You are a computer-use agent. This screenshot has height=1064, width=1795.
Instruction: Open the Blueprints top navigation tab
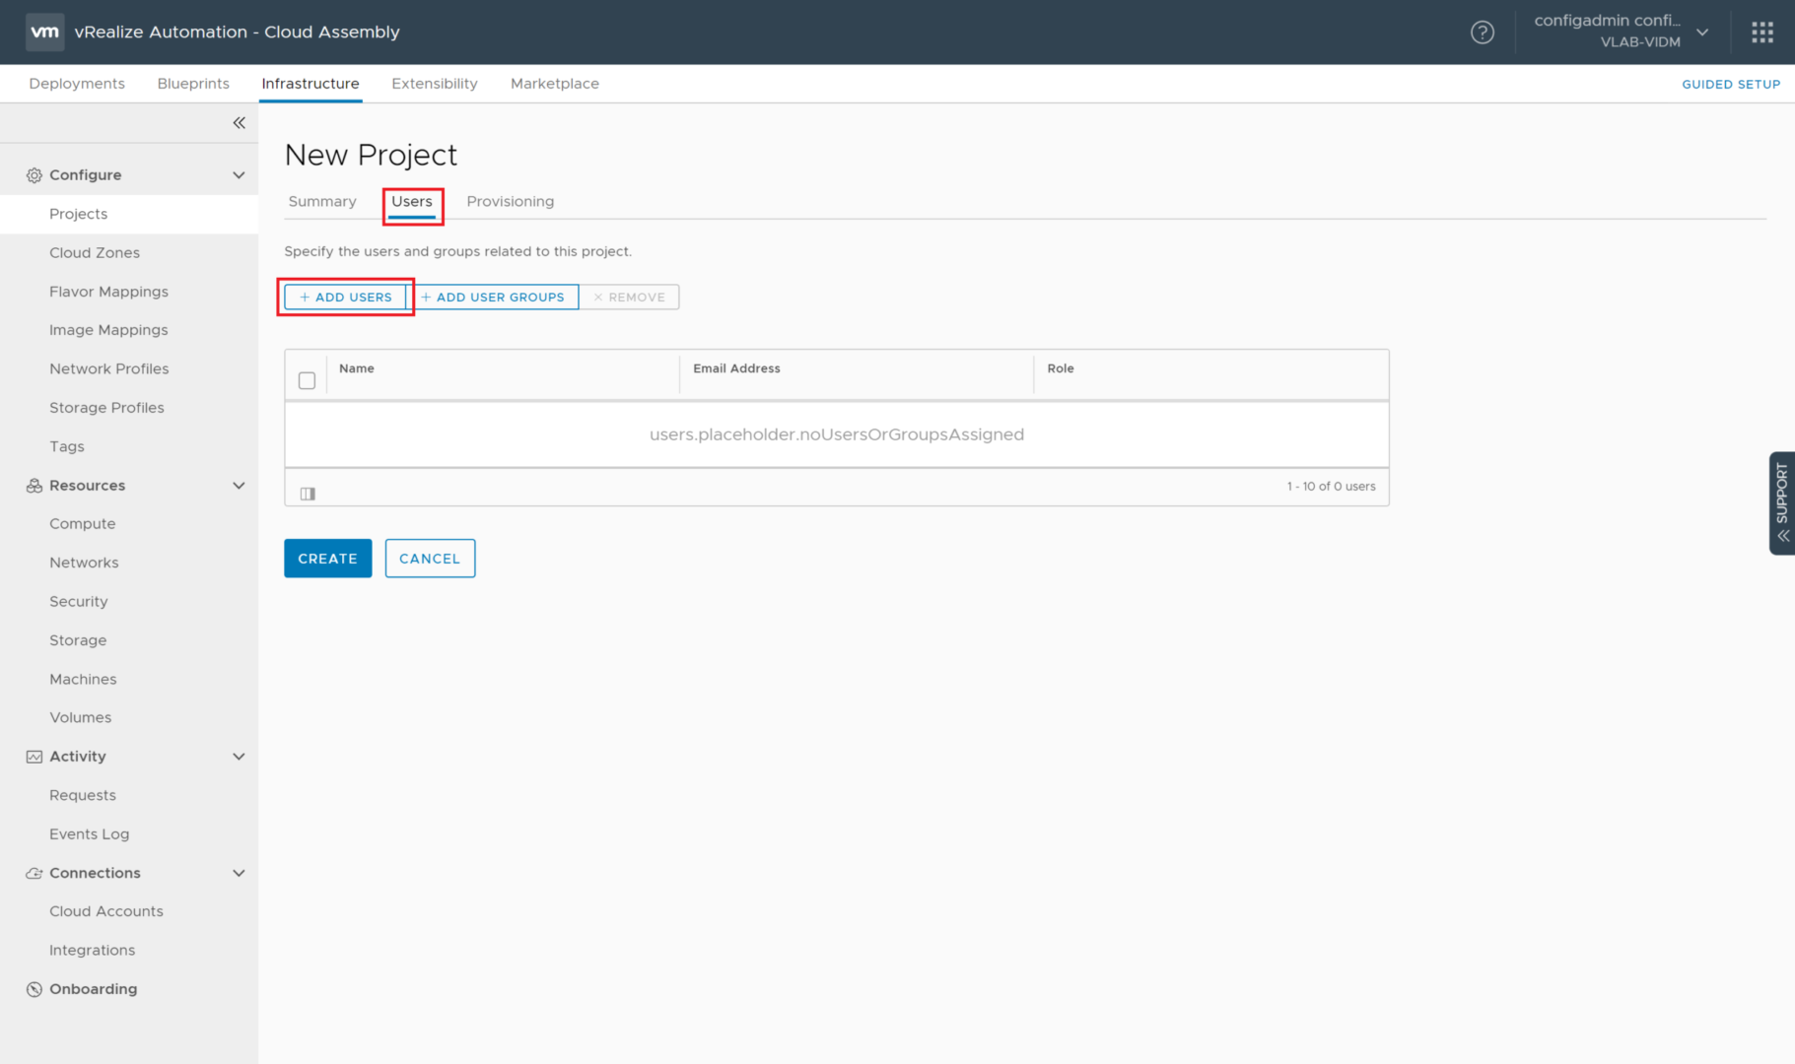pyautogui.click(x=193, y=84)
